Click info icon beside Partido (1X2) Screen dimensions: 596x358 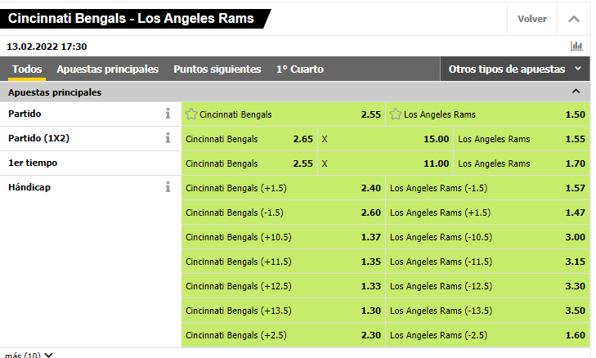(168, 138)
